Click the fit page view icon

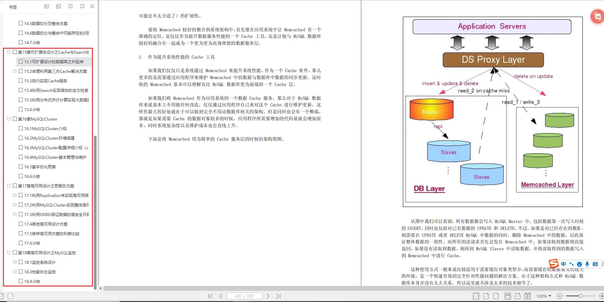tap(486, 296)
